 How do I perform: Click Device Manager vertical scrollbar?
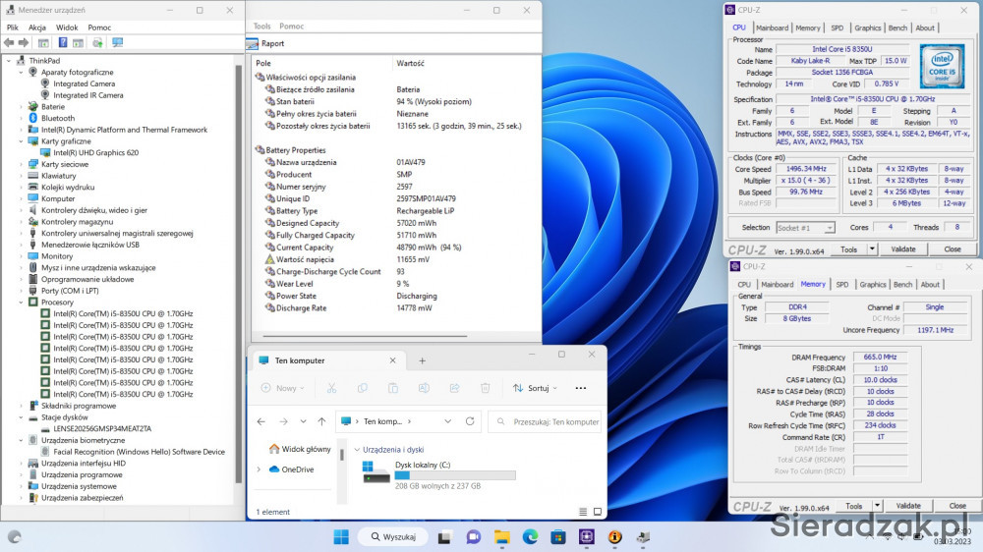238,273
